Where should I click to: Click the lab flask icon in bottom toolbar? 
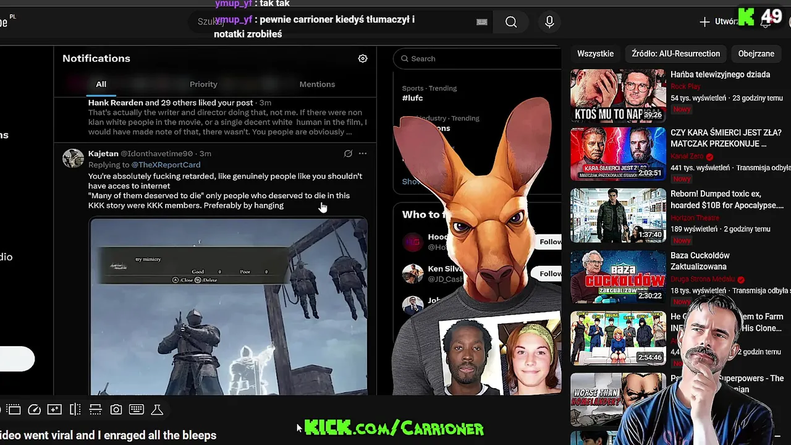point(157,409)
